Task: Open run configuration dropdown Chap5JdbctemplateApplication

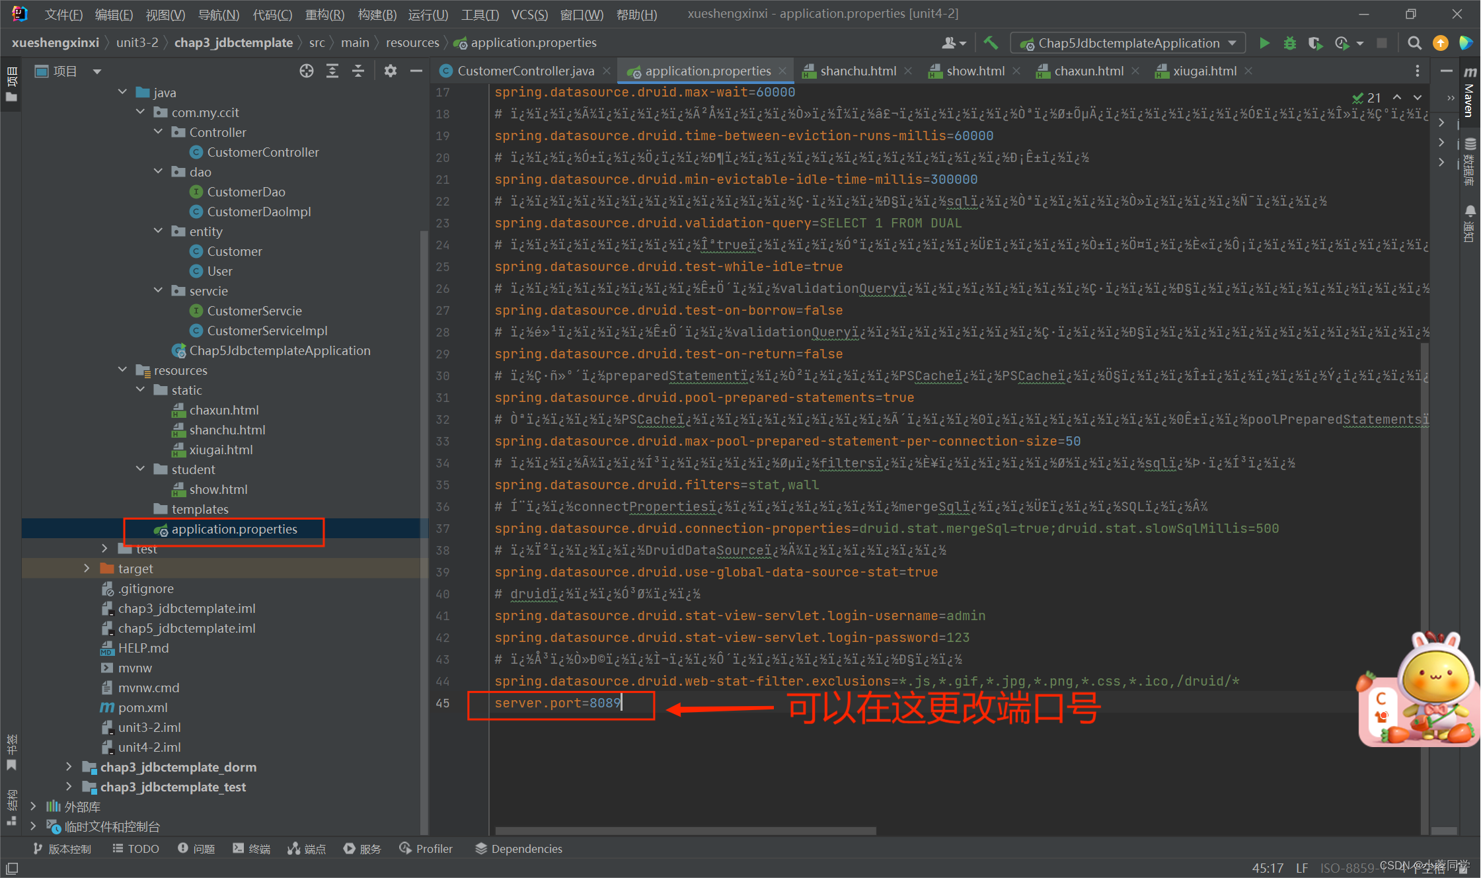Action: point(1127,43)
